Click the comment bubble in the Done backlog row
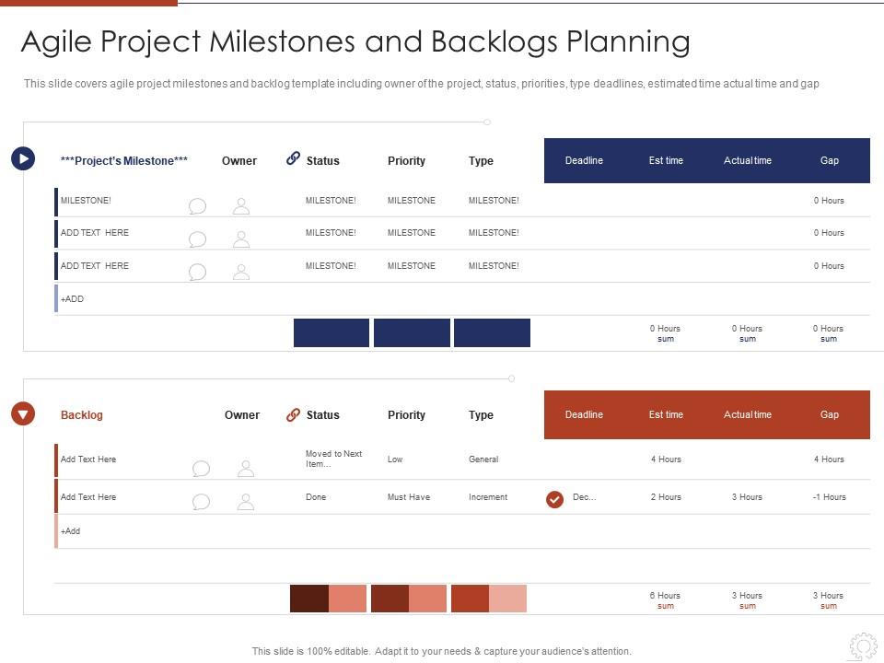 (x=200, y=502)
